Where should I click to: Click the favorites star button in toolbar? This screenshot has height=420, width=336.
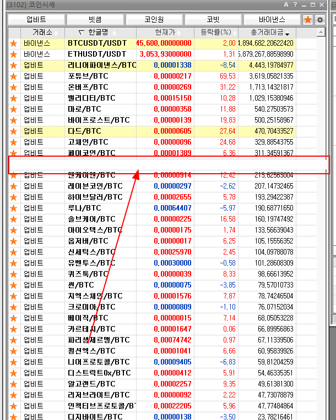(308, 19)
